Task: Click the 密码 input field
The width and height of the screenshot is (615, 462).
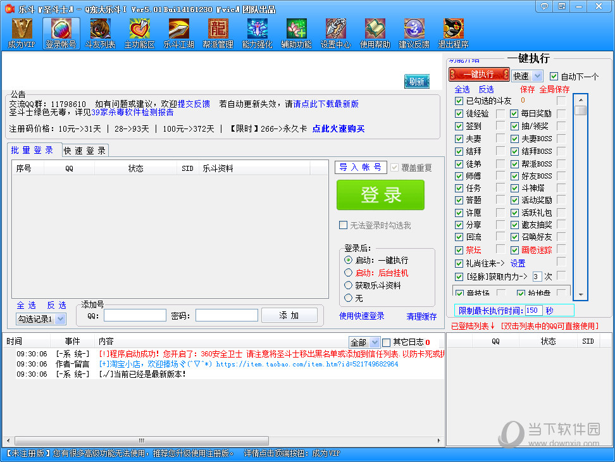Action: [227, 315]
